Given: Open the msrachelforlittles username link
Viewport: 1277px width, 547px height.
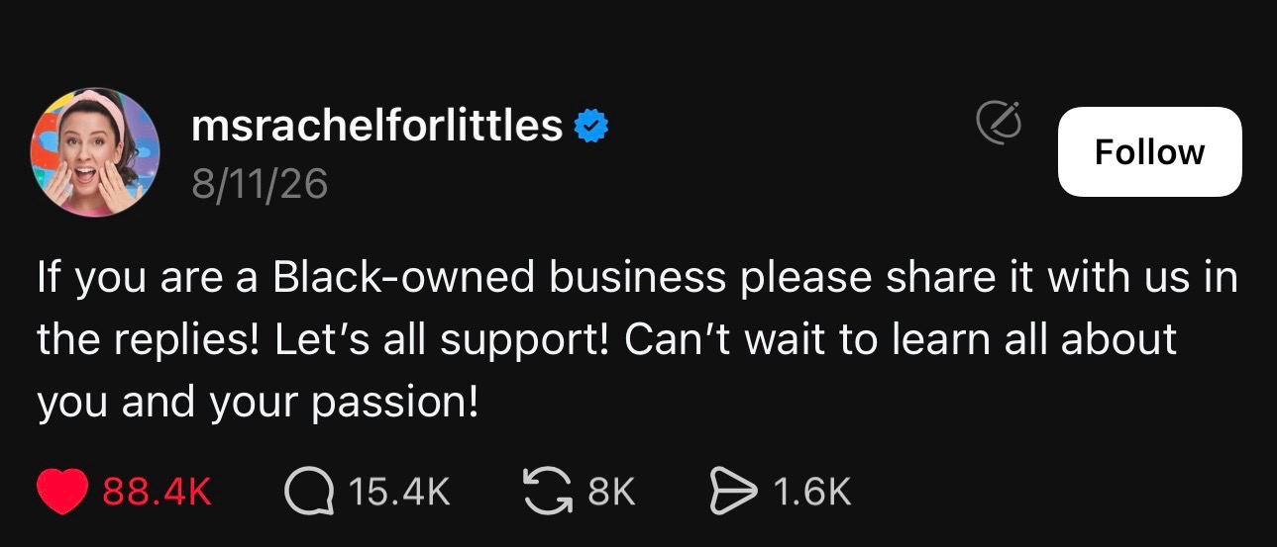Looking at the screenshot, I should pos(377,126).
